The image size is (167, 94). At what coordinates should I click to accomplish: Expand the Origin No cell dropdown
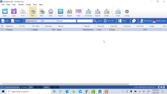(x=120, y=30)
